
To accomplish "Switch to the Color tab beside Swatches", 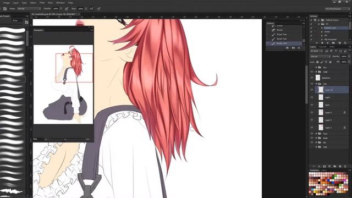I will coord(324,170).
